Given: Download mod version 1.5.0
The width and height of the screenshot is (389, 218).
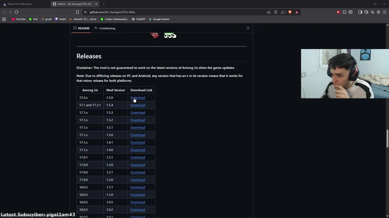Looking at the screenshot, I should [138, 135].
